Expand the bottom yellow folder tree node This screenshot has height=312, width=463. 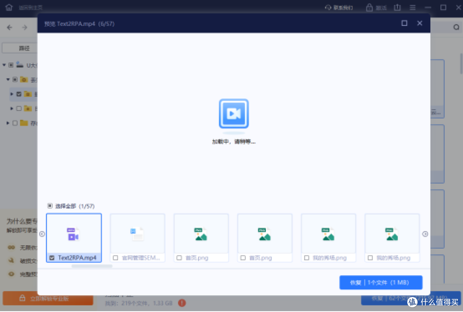pos(8,123)
